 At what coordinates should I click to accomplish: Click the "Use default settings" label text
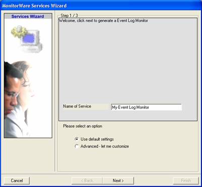(x=97, y=139)
